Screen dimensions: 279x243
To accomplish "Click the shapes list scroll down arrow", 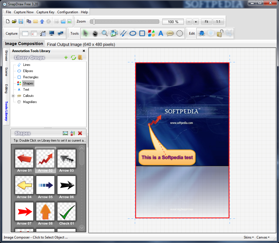I will 82,228.
